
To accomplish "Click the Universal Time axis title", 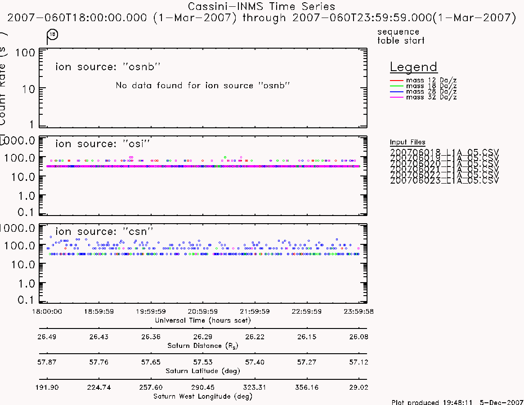I will pos(203,320).
